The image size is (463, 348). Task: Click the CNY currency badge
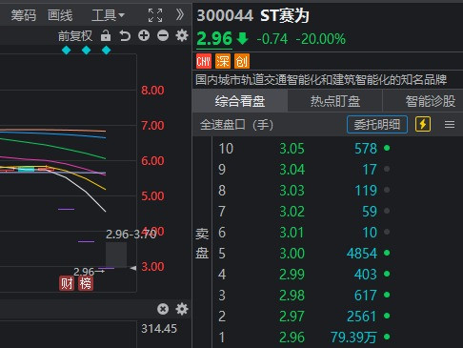click(x=204, y=61)
